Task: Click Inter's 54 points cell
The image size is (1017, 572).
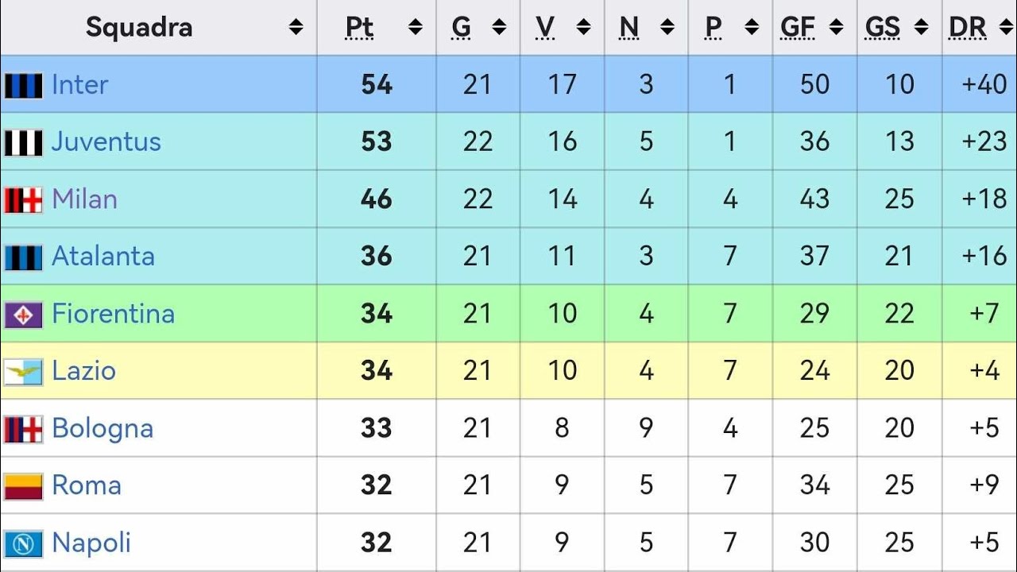Action: (x=377, y=84)
